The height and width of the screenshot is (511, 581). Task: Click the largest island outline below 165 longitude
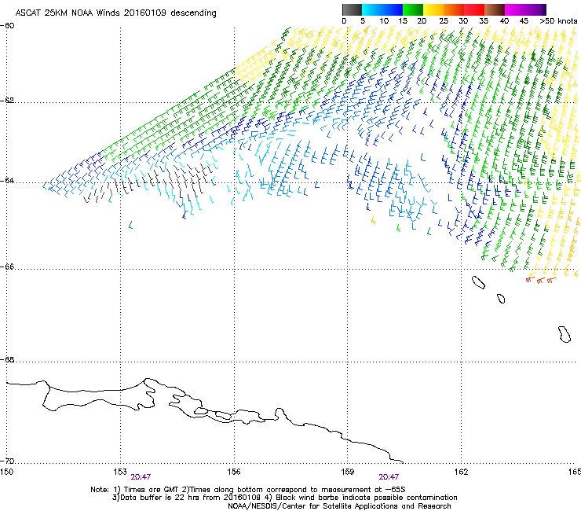coord(565,334)
